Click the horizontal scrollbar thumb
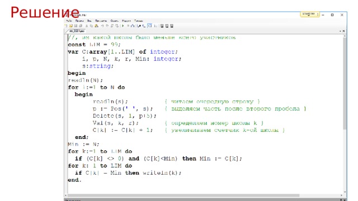Image resolution: width=358 pixels, height=201 pixels. 183,195
